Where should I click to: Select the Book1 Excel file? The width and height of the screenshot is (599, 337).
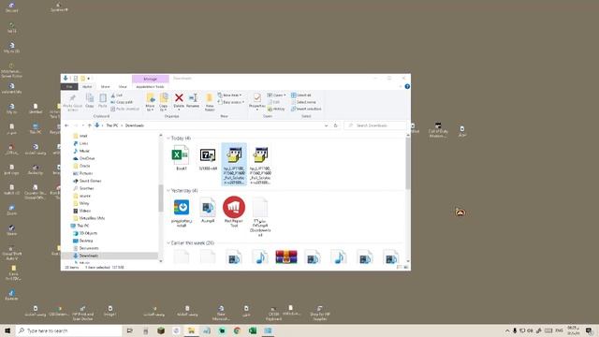pos(181,157)
